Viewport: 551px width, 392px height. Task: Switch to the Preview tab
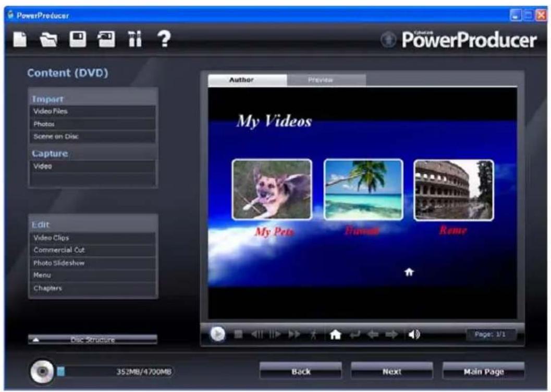coord(326,80)
